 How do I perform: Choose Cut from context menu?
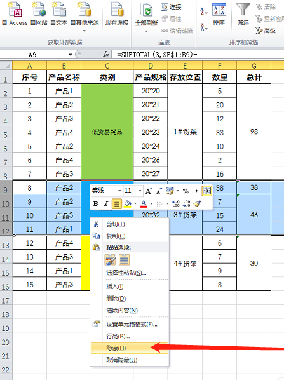130,224
